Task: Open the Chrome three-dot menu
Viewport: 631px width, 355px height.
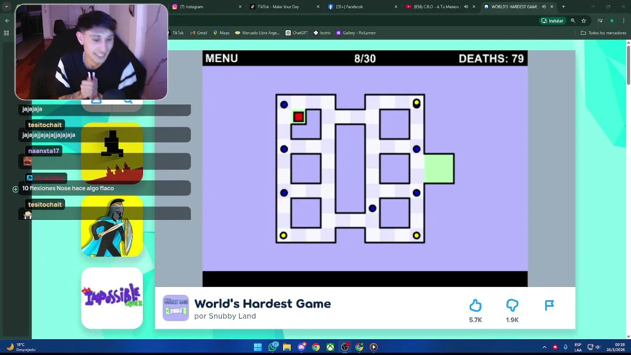Action: (x=623, y=21)
